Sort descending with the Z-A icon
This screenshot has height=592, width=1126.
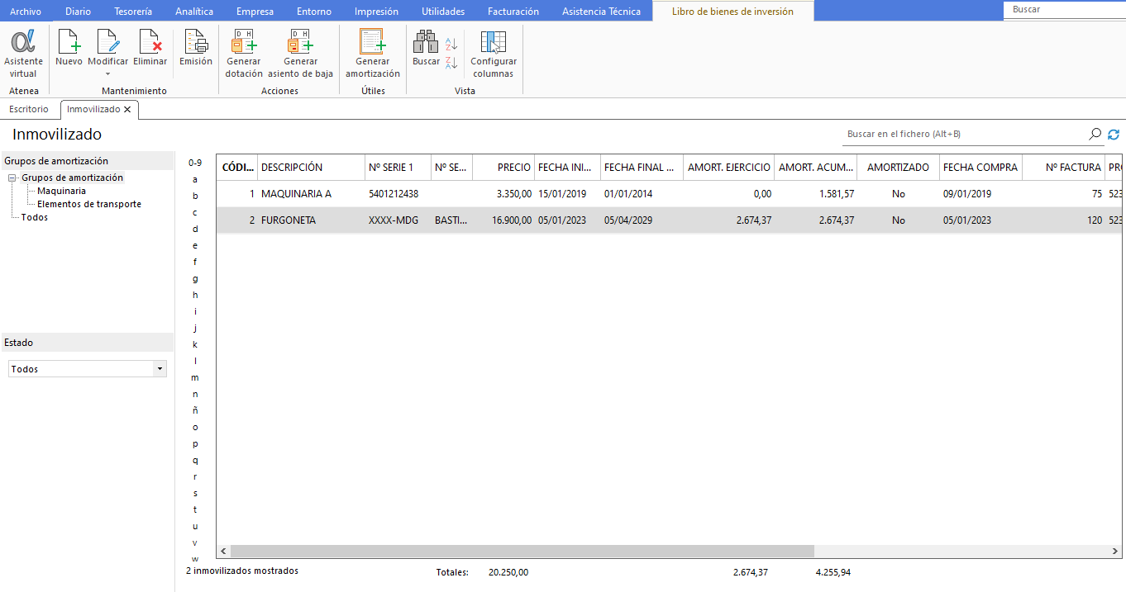[x=451, y=63]
